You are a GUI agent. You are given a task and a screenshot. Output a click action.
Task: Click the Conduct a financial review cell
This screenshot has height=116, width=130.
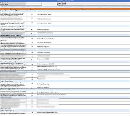click(13, 67)
